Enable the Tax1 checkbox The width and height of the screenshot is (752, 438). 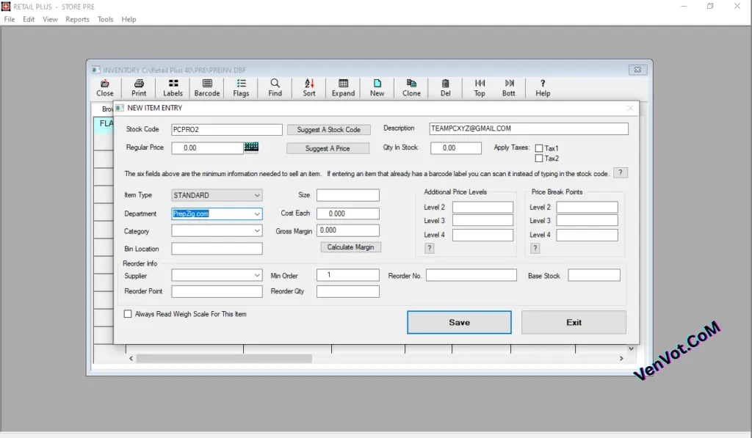[x=538, y=148]
